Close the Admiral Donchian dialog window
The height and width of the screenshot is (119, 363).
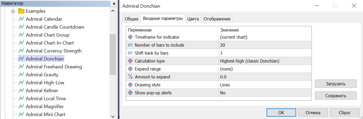[x=354, y=6]
